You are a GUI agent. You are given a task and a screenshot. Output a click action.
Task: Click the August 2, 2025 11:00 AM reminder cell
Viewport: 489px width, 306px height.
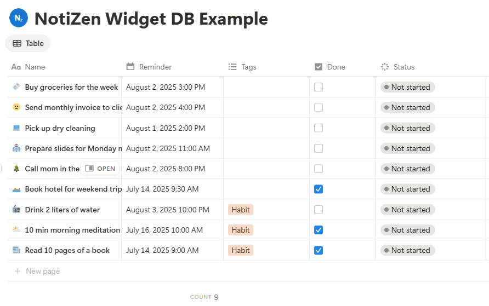click(x=168, y=148)
